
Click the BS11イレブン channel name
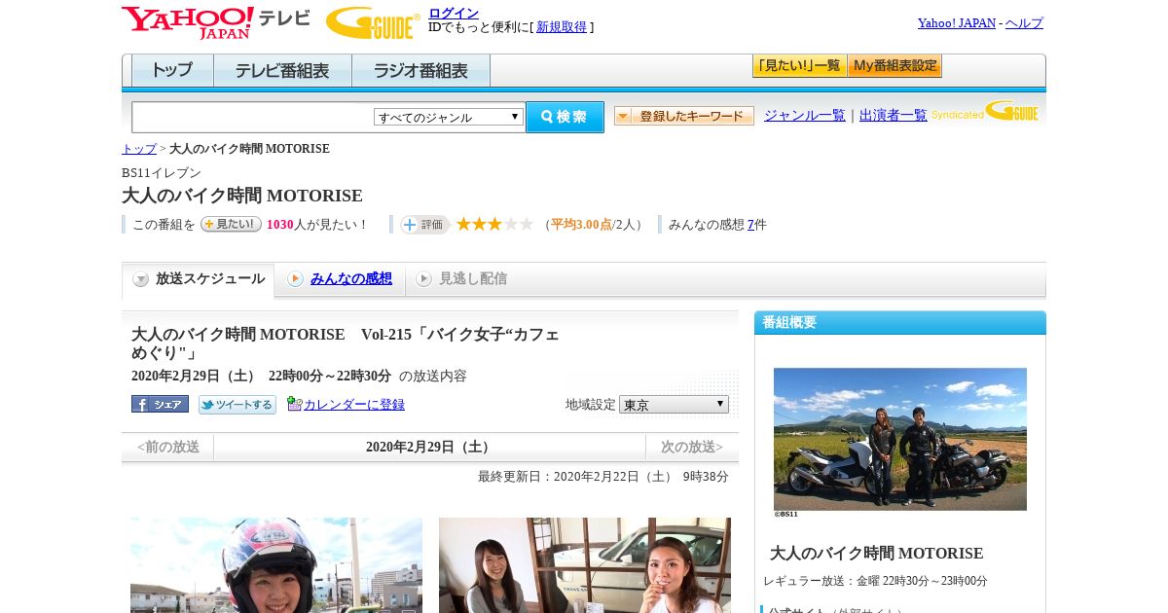162,173
